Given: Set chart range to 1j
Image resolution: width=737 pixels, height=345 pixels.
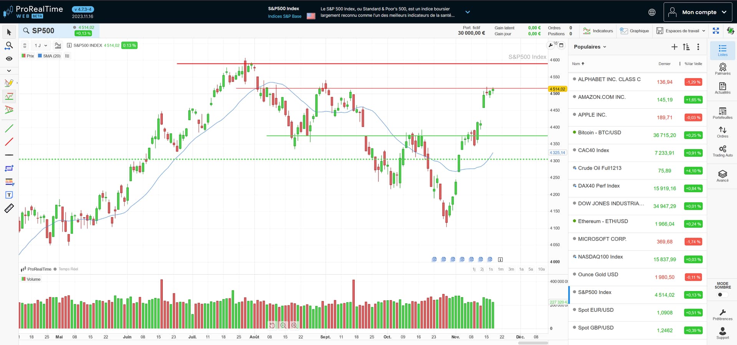Looking at the screenshot, I should pos(474,269).
